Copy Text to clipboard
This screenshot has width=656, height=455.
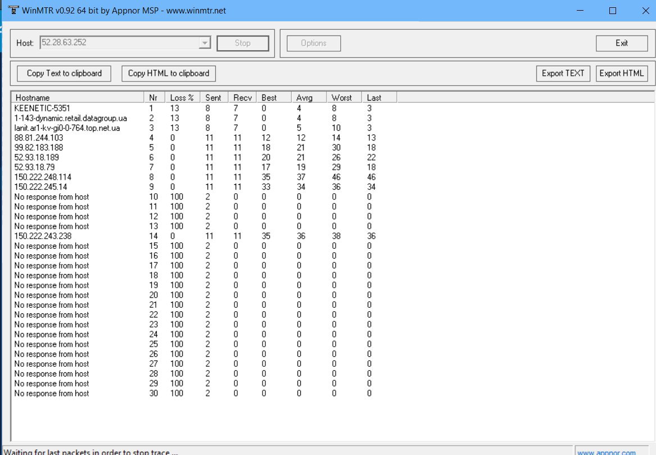(64, 73)
